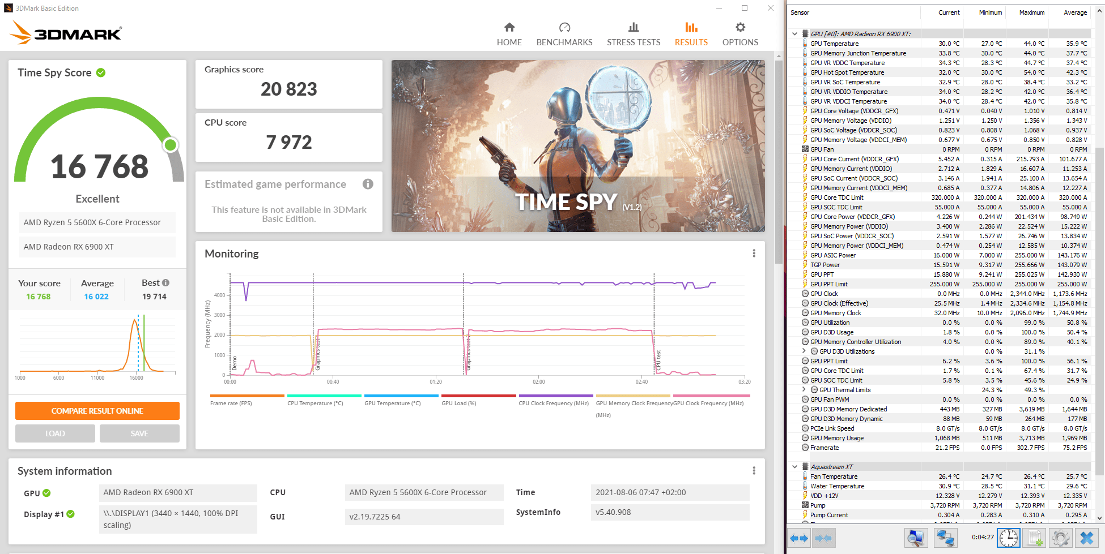The width and height of the screenshot is (1105, 554).
Task: Reset the HWiNFO sensor clock timer
Action: 1009,538
